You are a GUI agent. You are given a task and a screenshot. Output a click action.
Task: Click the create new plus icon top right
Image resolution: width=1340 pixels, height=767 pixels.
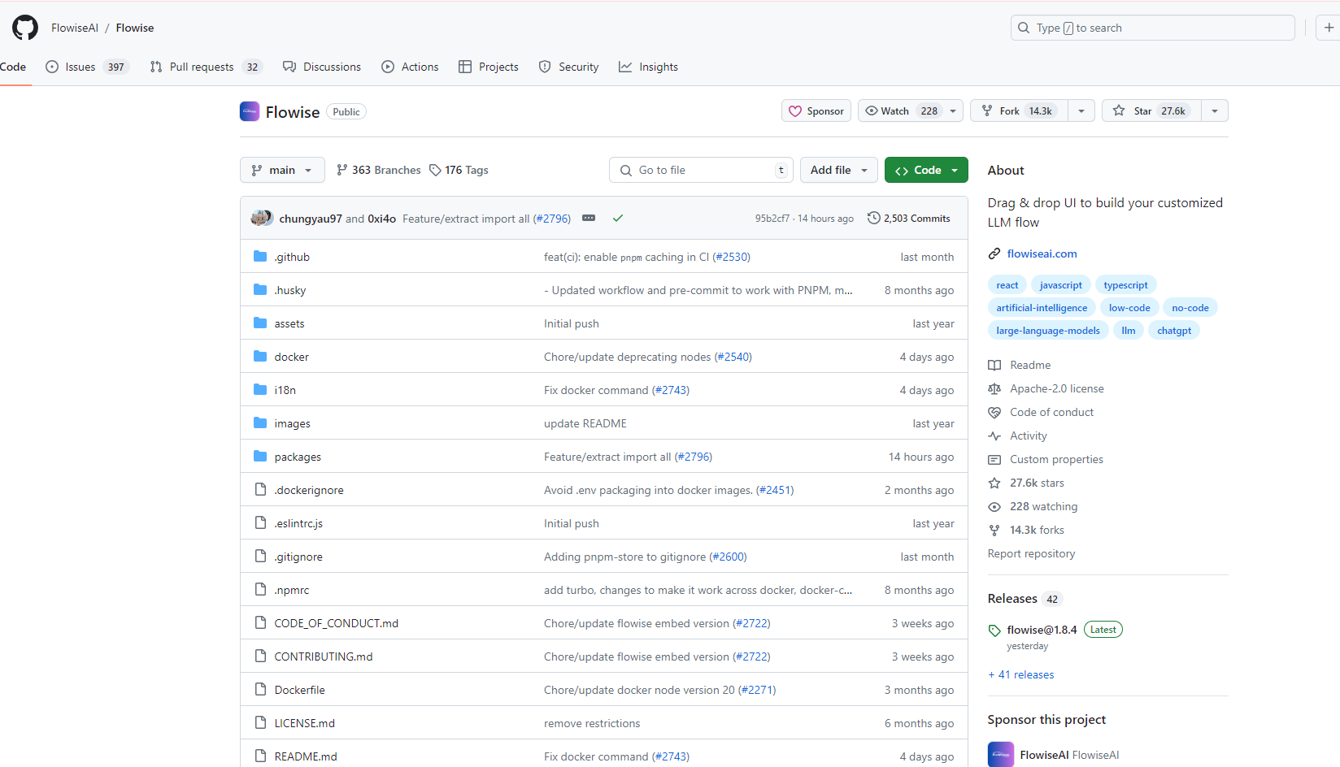point(1328,27)
